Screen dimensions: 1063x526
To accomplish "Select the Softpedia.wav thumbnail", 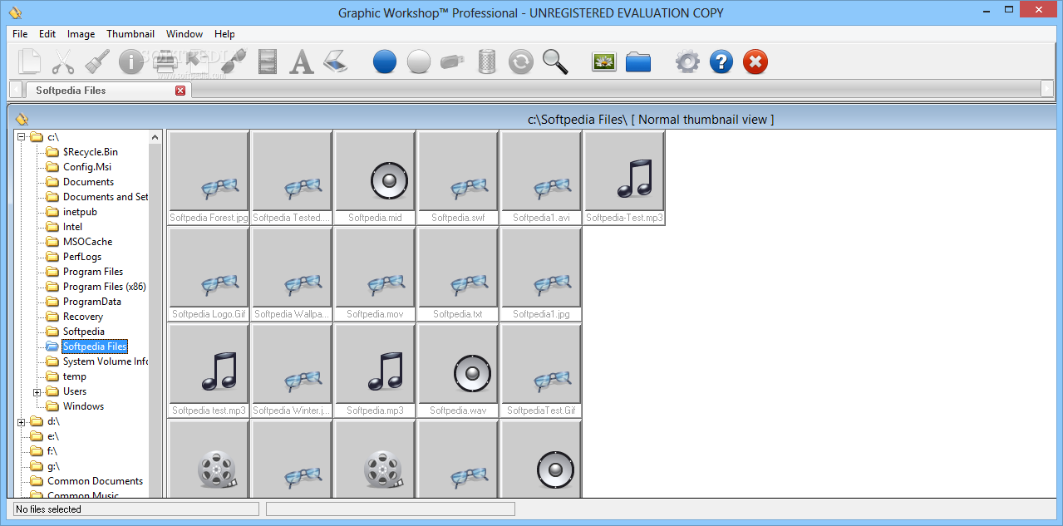I will coord(458,371).
